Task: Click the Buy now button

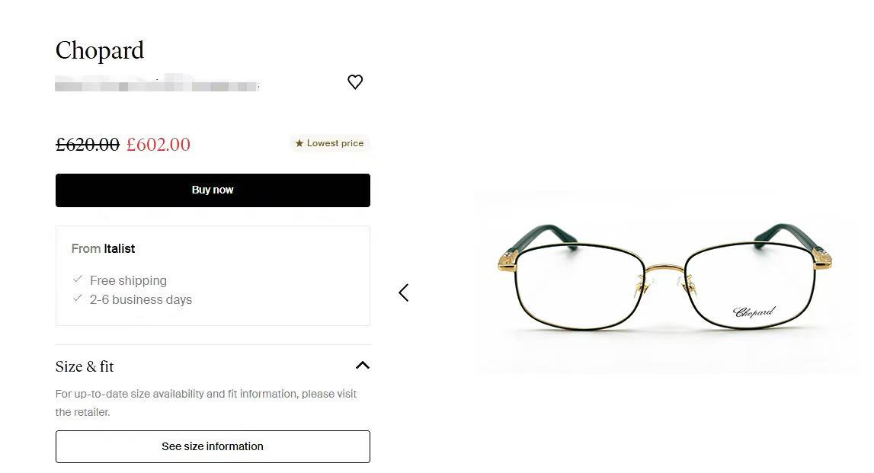Action: coord(213,190)
